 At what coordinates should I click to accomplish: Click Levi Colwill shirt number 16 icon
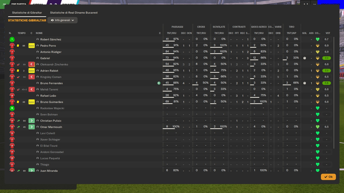click(12, 133)
